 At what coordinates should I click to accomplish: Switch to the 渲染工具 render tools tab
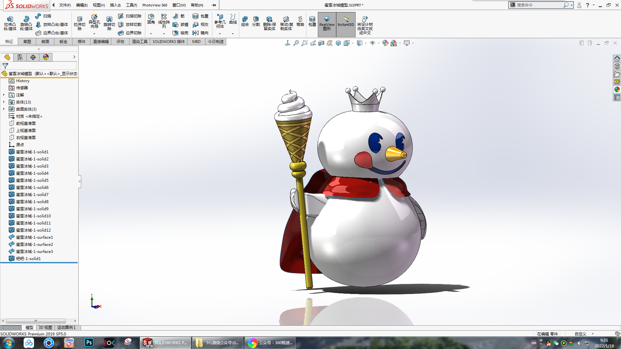click(x=140, y=42)
